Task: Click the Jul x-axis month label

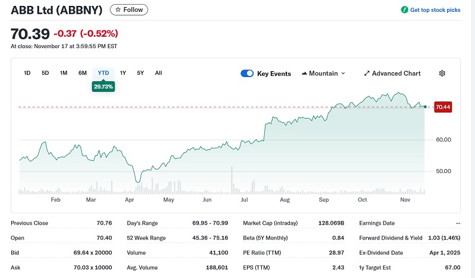Action: (244, 200)
